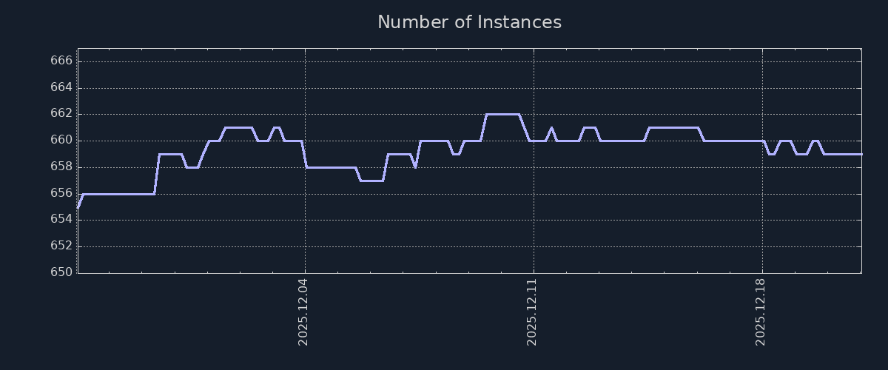The image size is (888, 370).
Task: Select the line's starting point at the left edge
Action: click(x=78, y=206)
